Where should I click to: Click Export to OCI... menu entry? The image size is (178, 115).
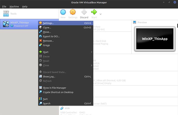tap(66, 36)
